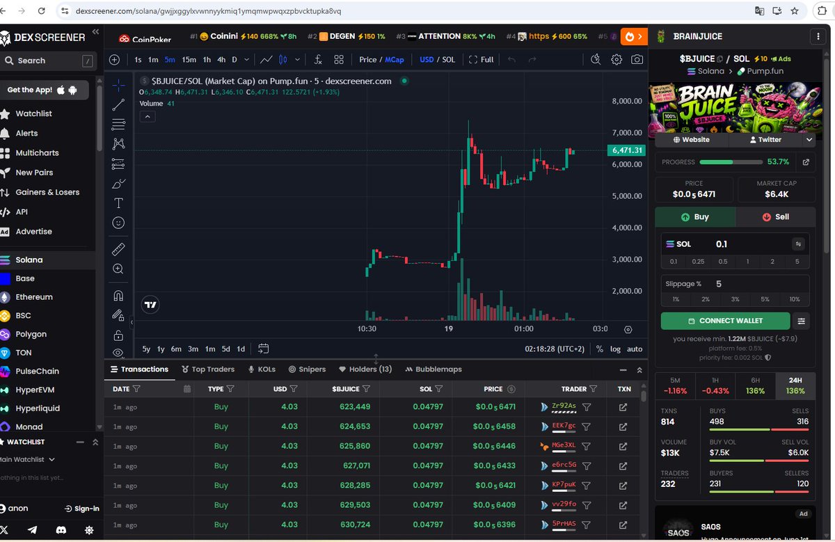Toggle percent scale on chart
Viewport: 835px width, 542px height.
tap(600, 349)
